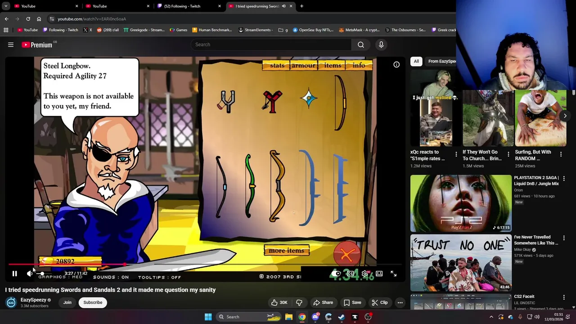Open options for PLAYSTATION 2 SAGA video

point(564,178)
